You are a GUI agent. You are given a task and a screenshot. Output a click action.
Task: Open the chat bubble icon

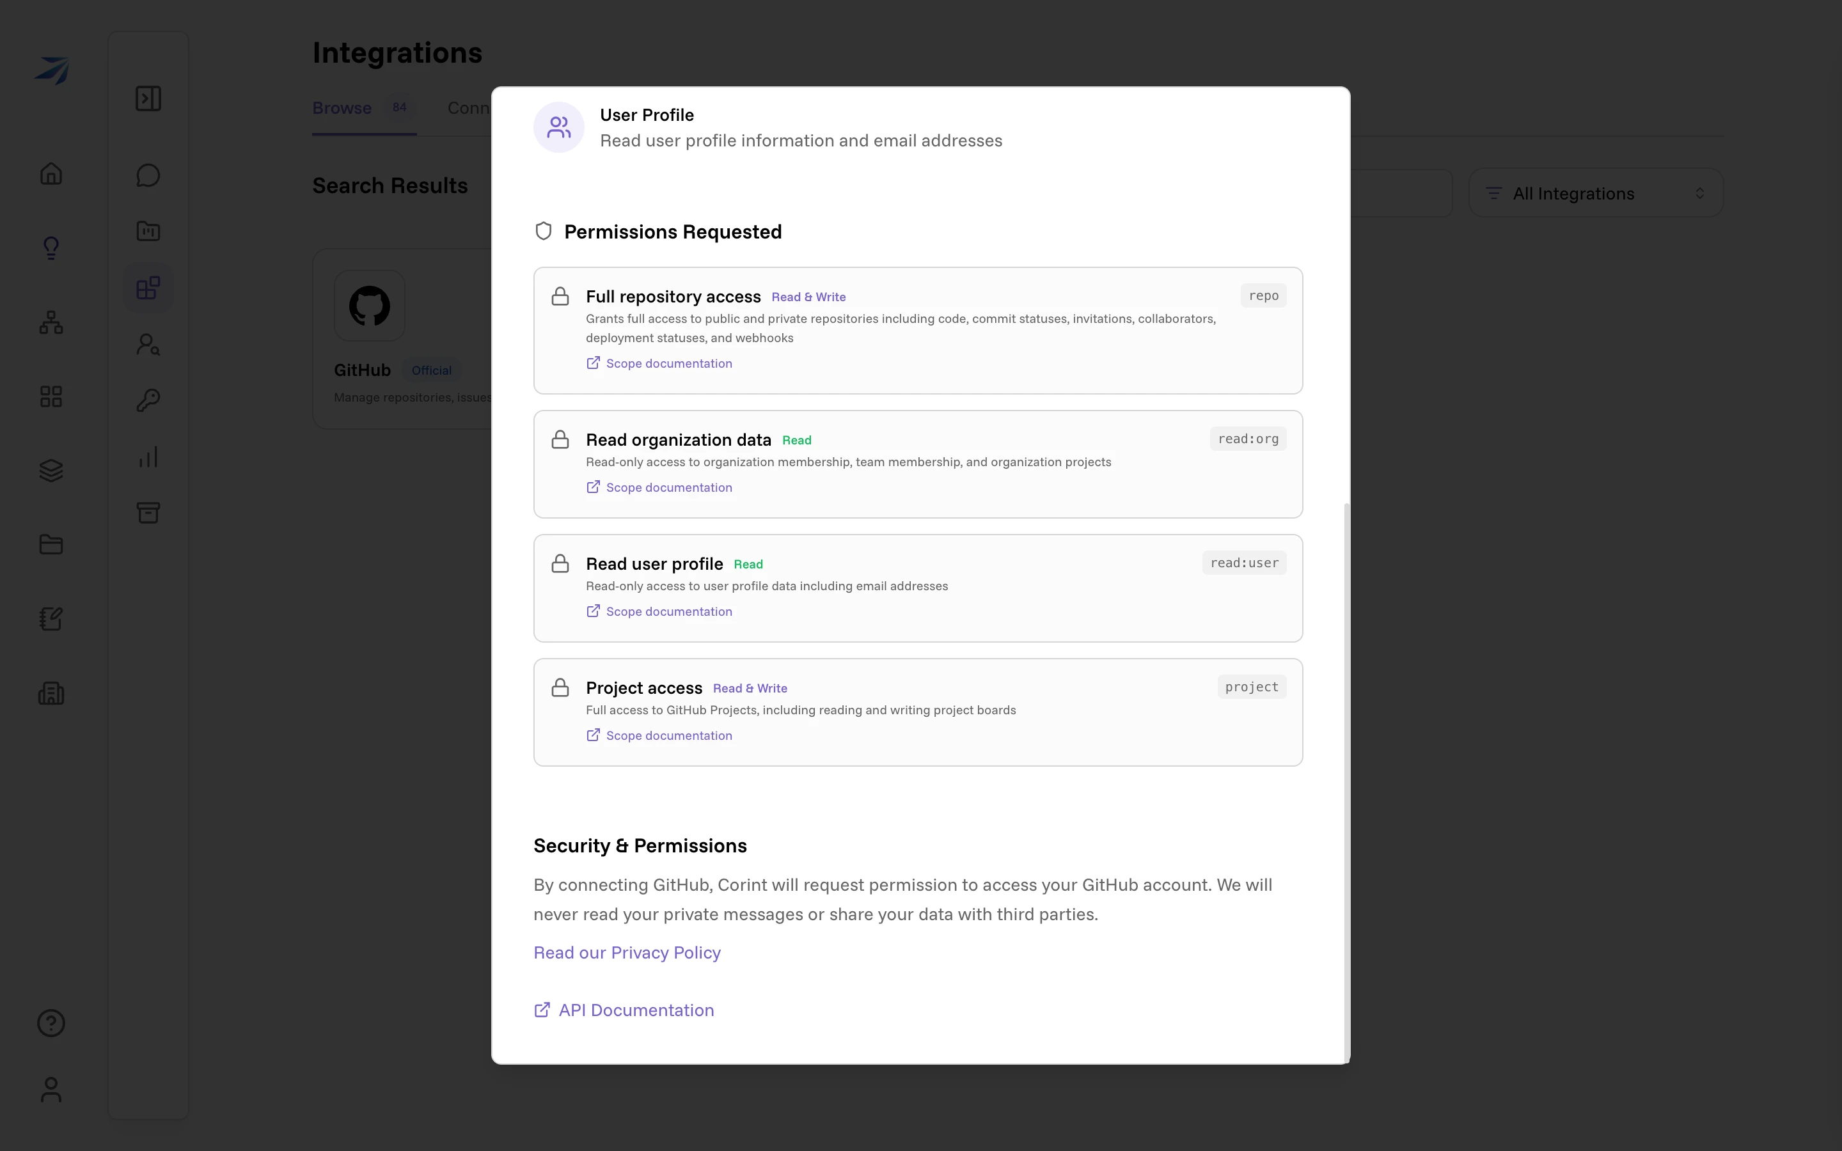[x=148, y=175]
